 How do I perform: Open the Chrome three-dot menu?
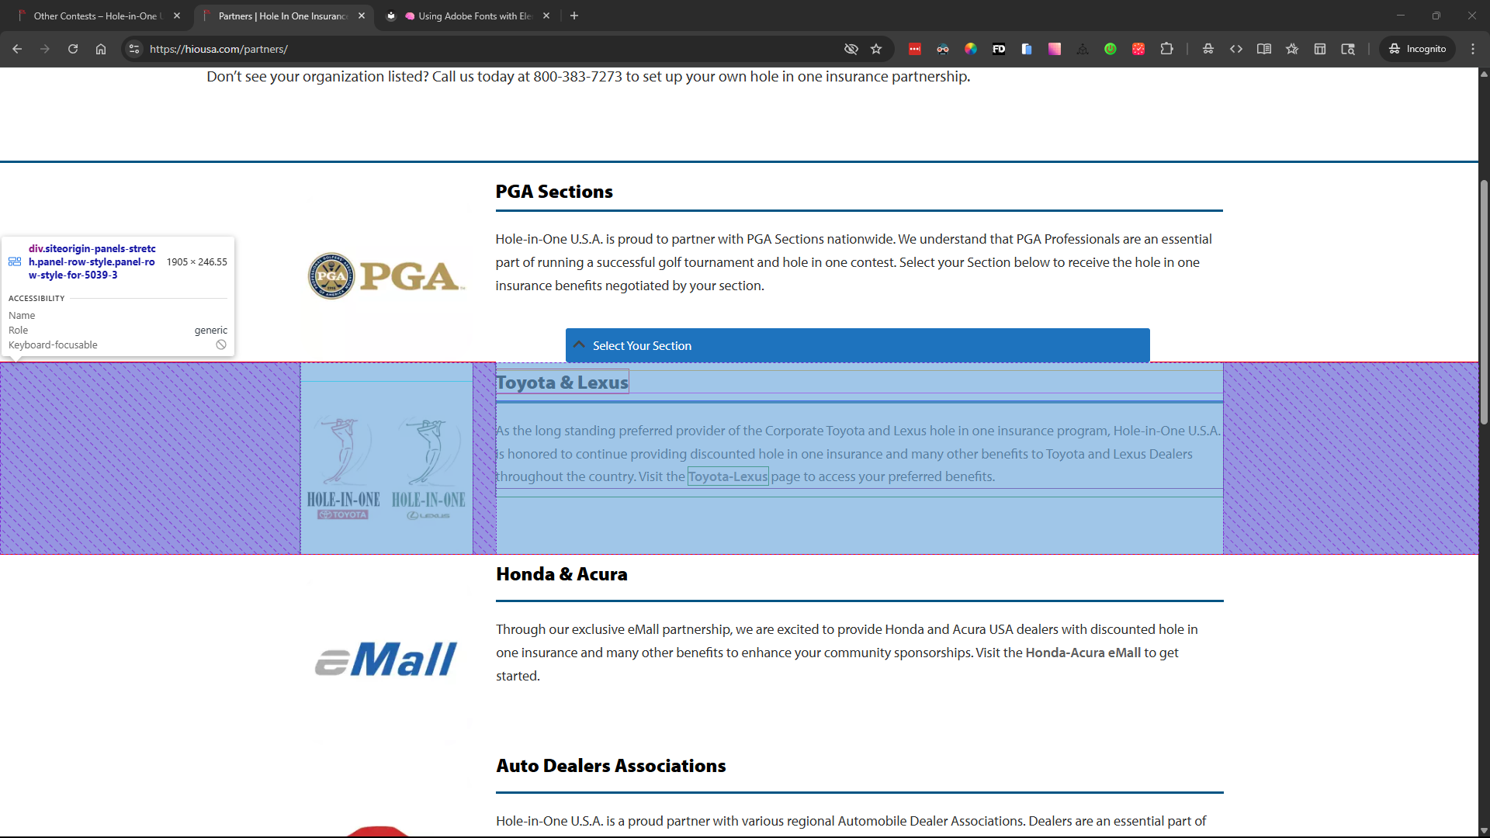(x=1473, y=49)
